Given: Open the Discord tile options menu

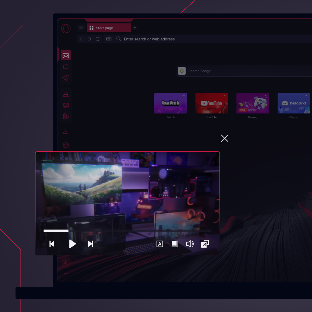Looking at the screenshot, I should 306,95.
